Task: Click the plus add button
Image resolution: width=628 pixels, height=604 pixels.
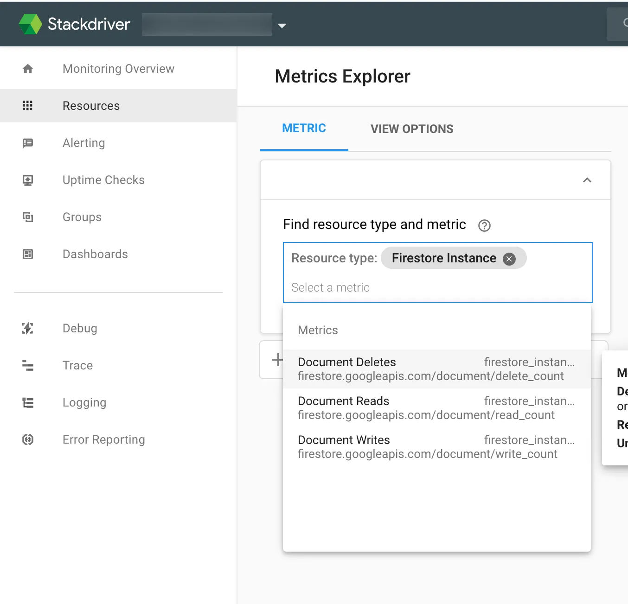Action: tap(277, 360)
